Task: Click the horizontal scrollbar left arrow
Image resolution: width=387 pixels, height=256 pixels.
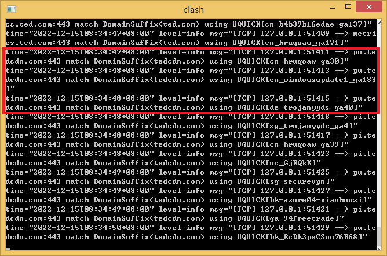Action: click(8, 249)
